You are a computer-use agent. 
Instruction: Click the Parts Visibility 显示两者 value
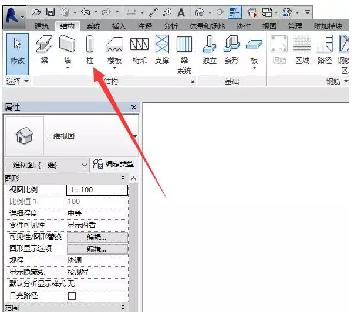coord(97,225)
